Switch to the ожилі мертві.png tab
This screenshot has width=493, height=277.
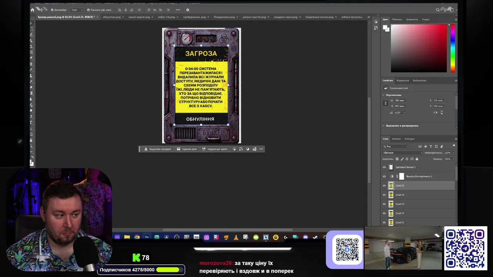[x=139, y=17]
